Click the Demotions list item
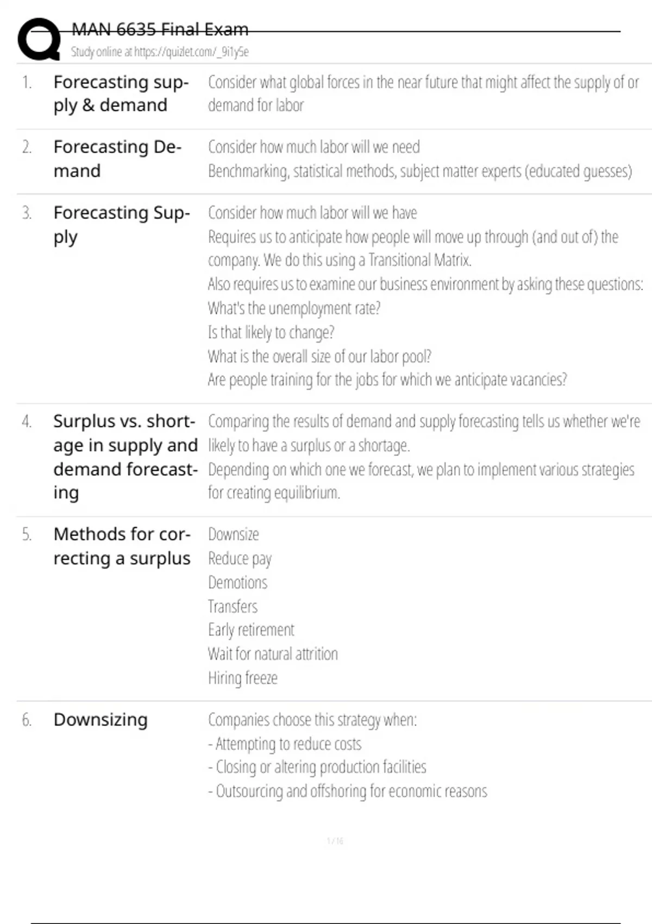 tap(238, 583)
